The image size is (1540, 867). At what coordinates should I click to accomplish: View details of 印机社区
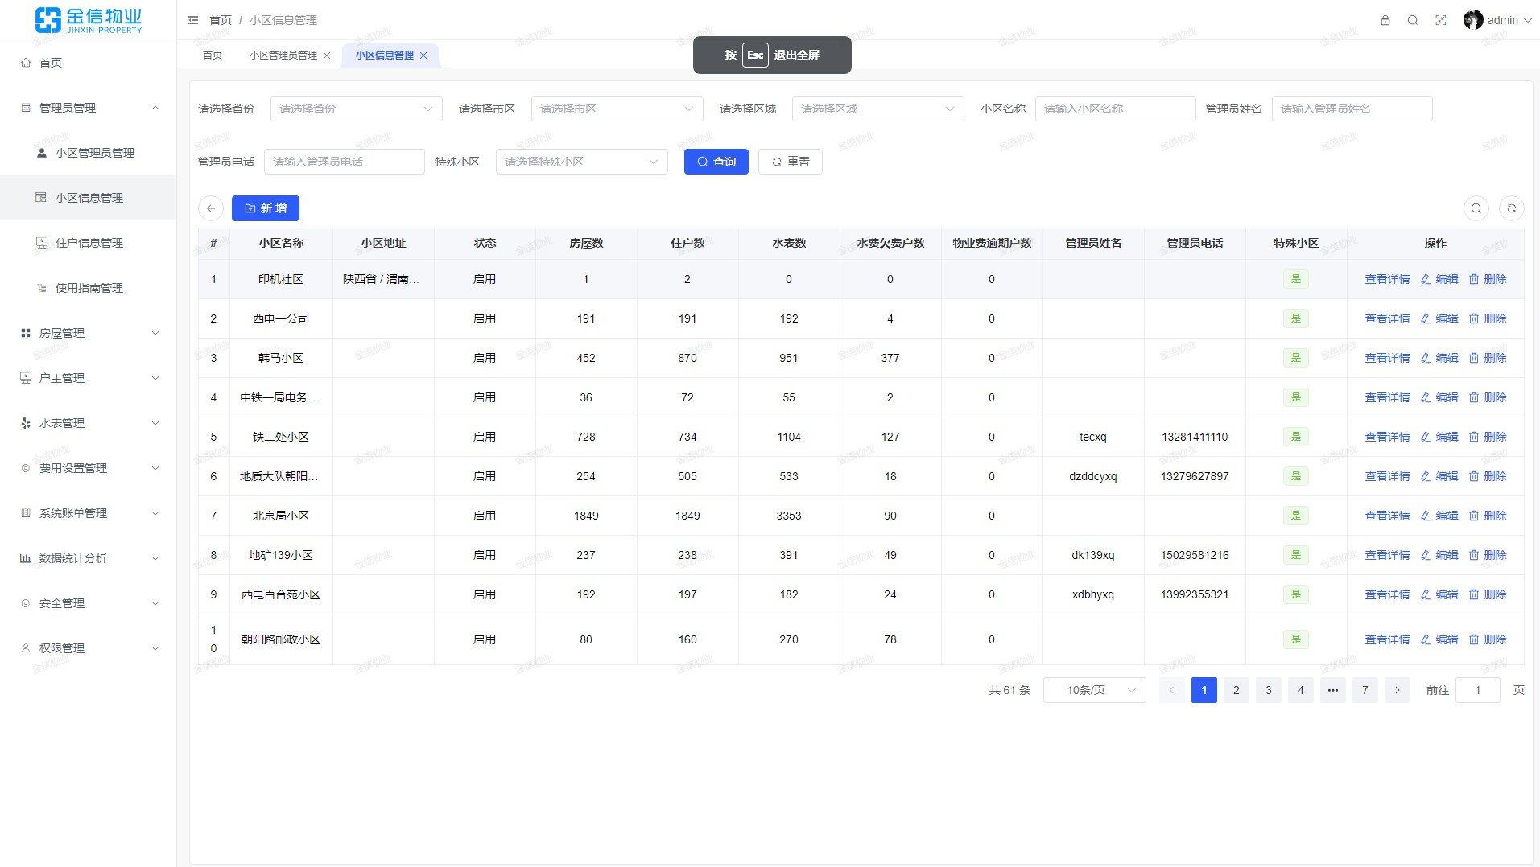coord(1387,279)
